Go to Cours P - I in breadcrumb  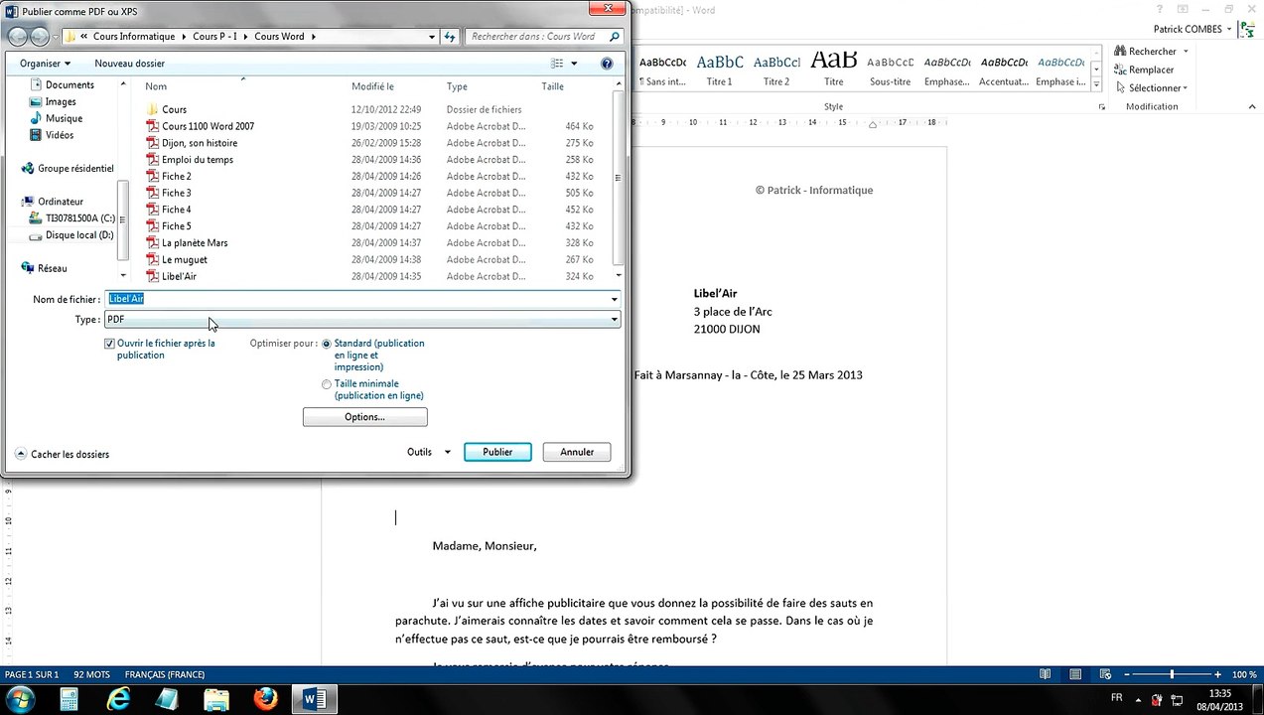[x=214, y=37]
